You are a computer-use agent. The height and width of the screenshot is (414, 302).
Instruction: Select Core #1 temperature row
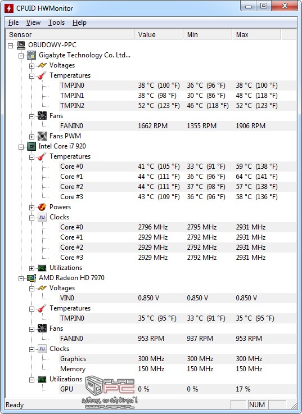pos(177,177)
